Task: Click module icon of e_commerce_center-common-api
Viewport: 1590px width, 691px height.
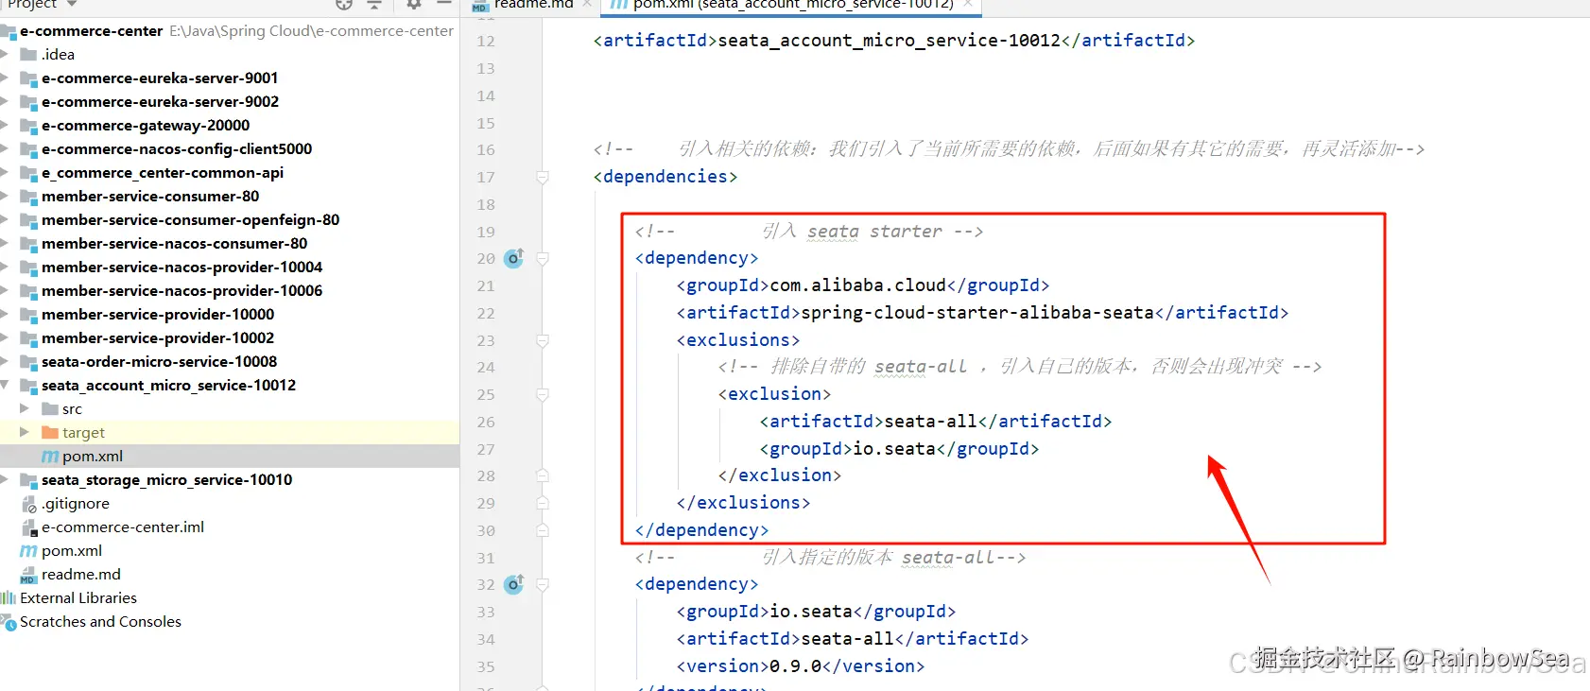Action: 29,173
